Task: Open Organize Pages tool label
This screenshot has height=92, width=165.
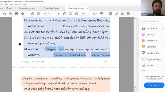Action: coord(154,59)
